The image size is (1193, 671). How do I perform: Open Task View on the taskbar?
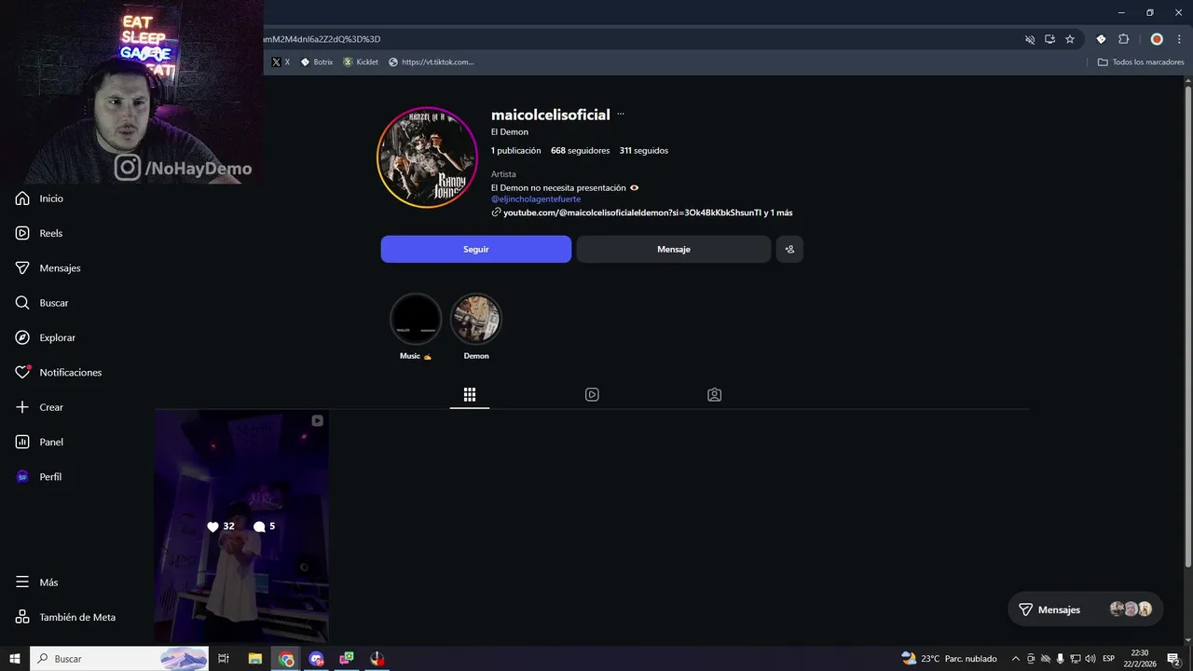click(224, 659)
